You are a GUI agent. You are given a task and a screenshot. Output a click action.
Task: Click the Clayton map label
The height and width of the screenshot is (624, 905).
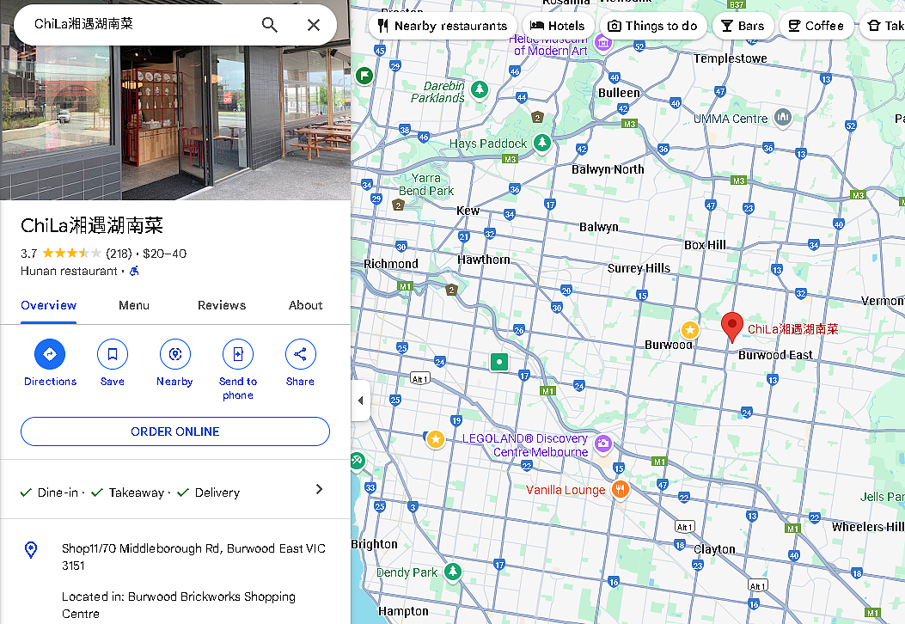click(x=714, y=549)
